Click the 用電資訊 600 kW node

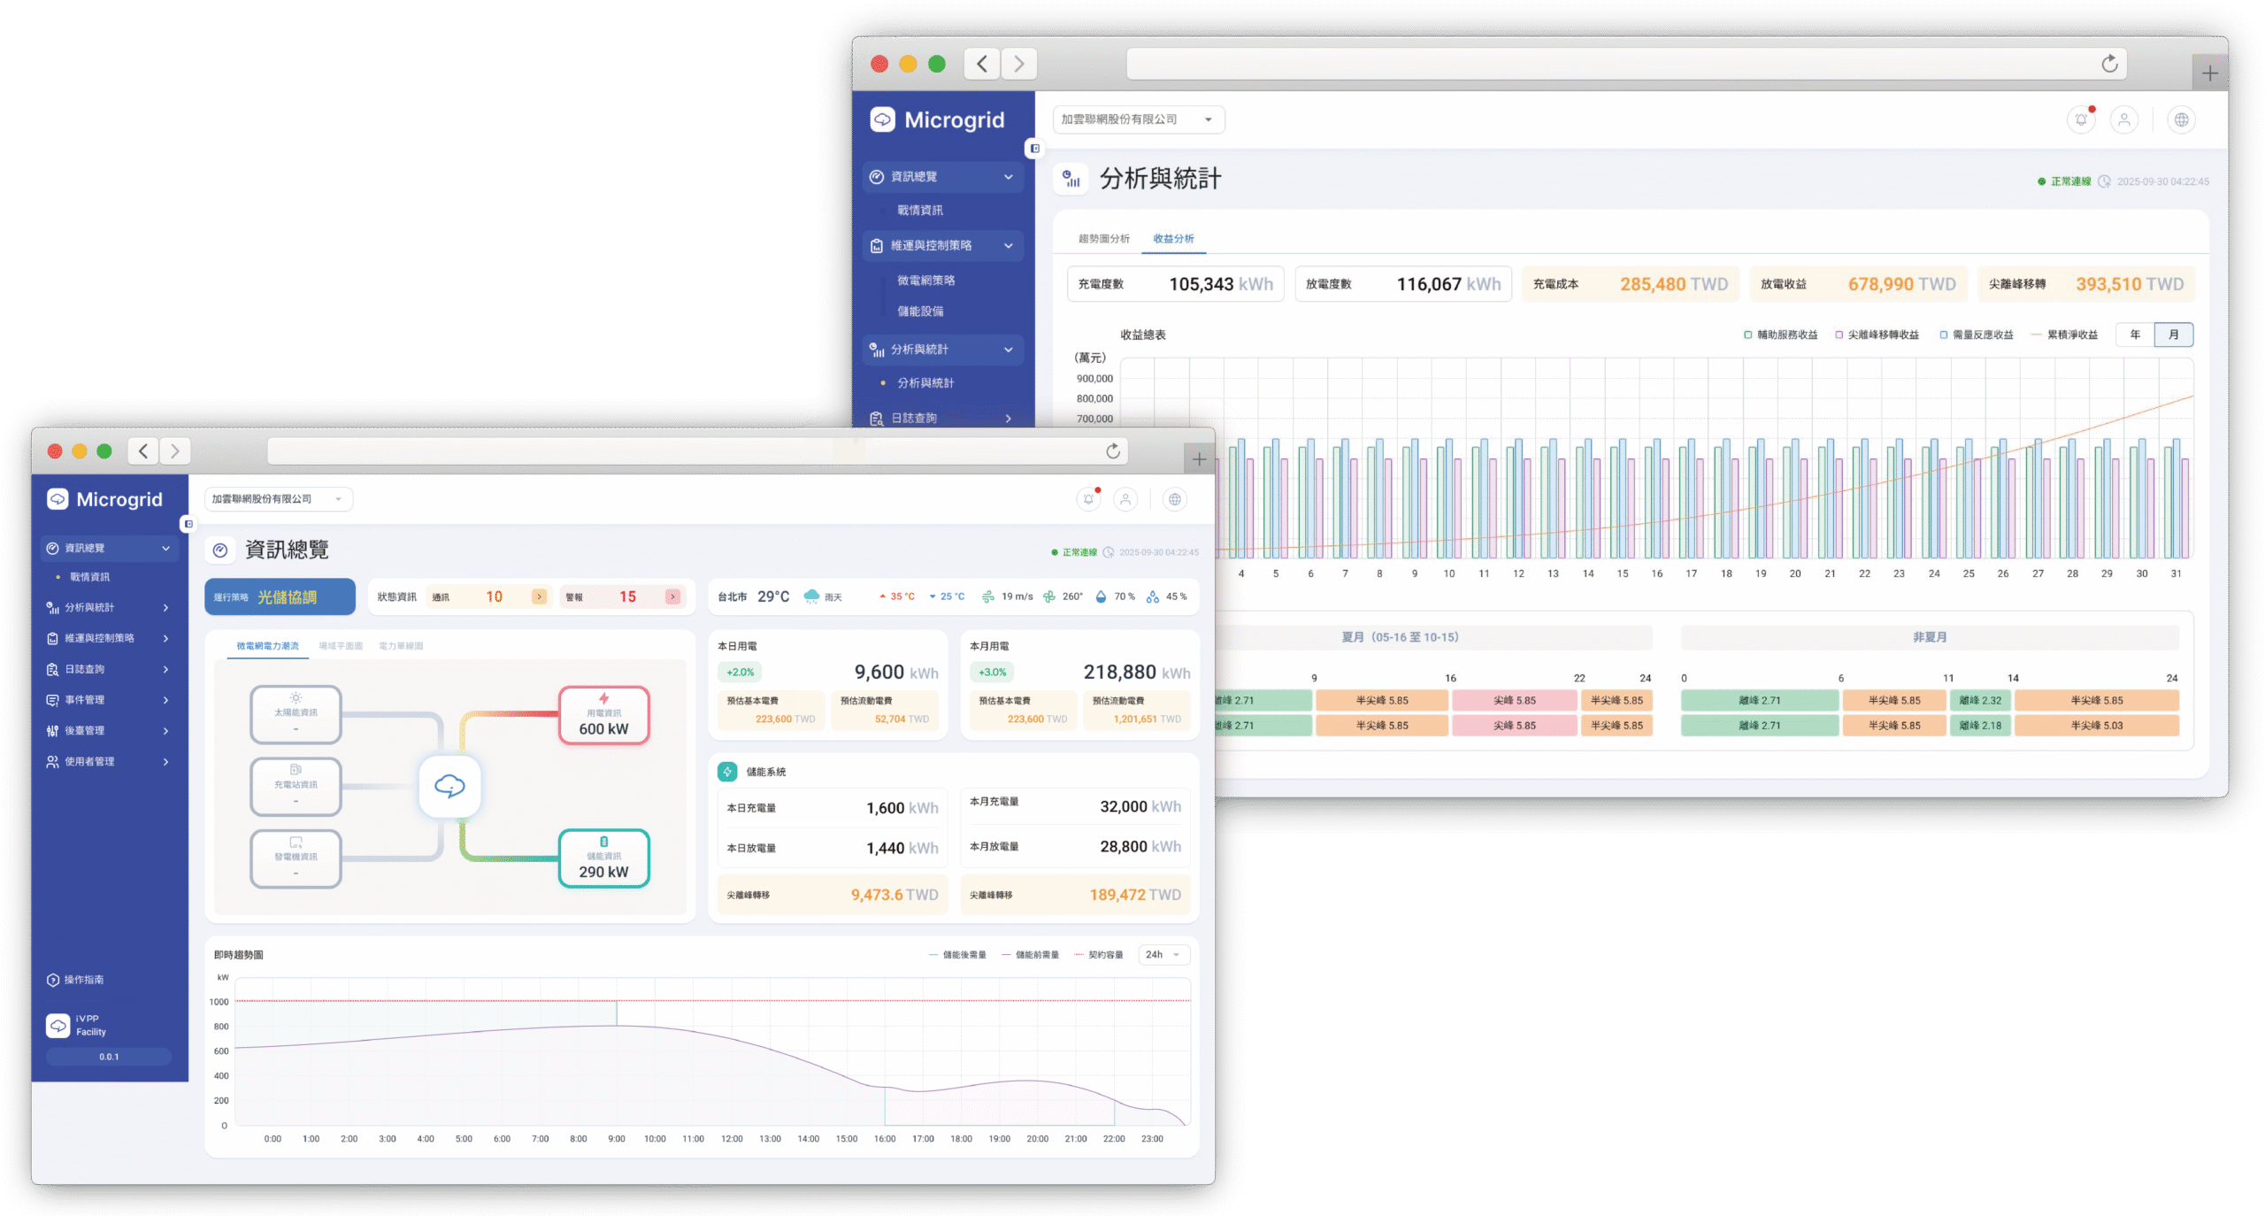604,715
